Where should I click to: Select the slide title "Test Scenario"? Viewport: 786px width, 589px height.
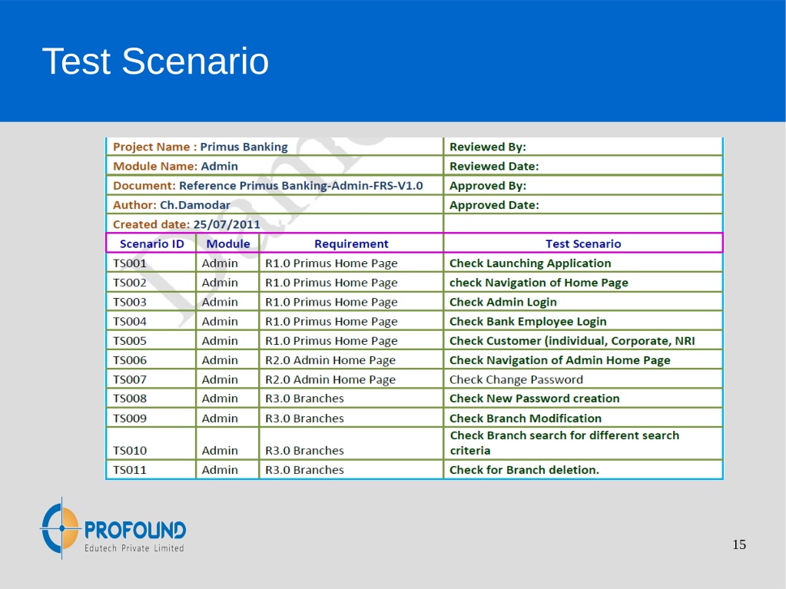point(155,61)
